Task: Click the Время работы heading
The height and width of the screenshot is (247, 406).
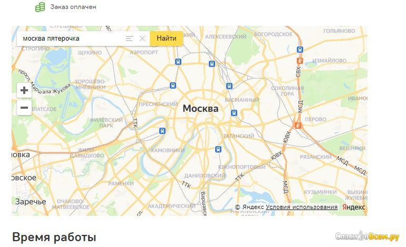Action: coord(54,237)
